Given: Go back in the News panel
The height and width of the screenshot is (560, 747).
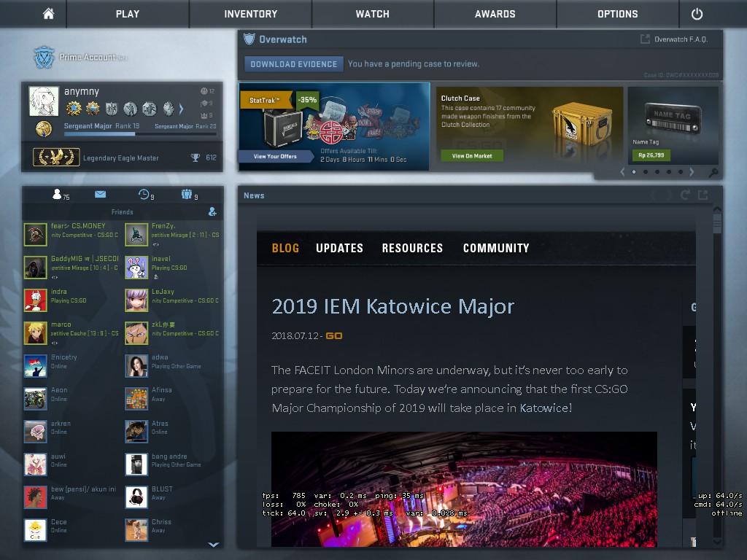Looking at the screenshot, I should click(x=654, y=195).
